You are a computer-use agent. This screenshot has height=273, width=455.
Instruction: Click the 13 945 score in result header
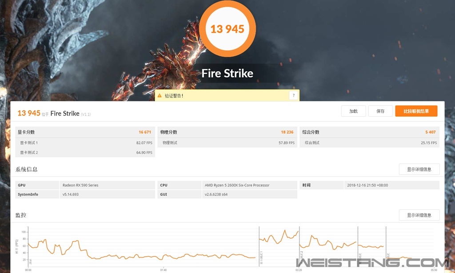29,113
